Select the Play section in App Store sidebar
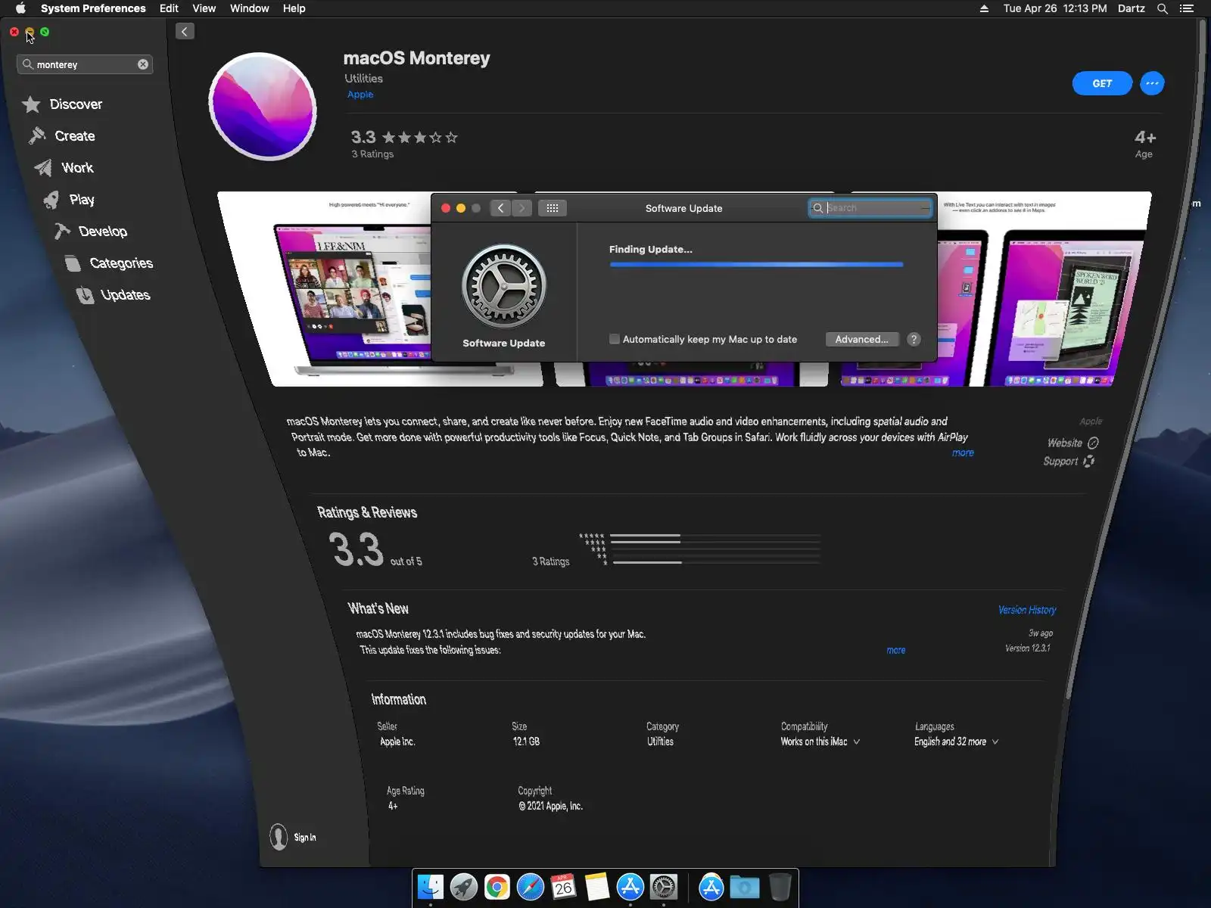 (x=69, y=200)
